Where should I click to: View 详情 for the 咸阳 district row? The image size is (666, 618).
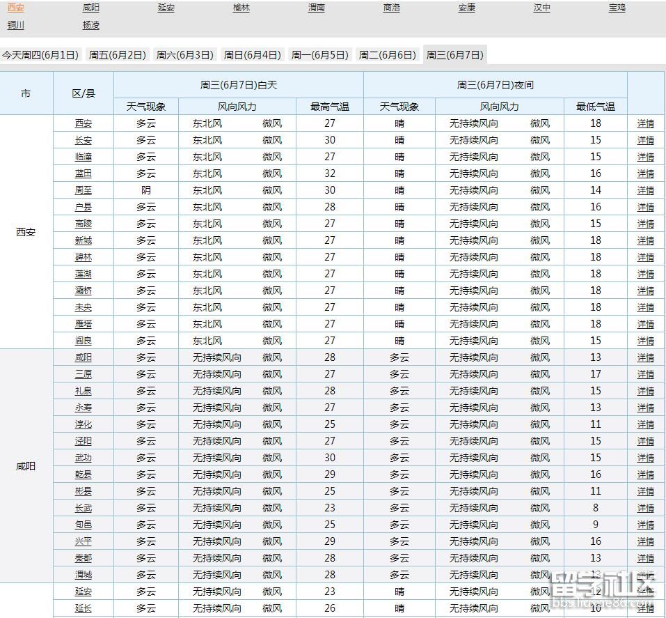click(x=645, y=357)
